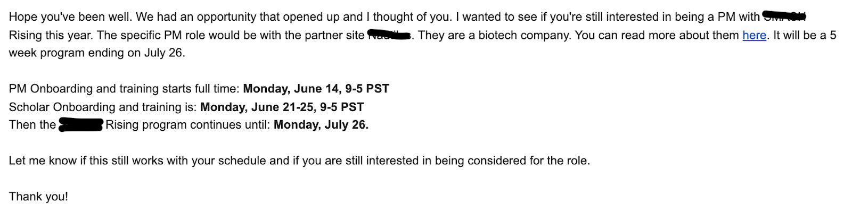The image size is (852, 219).
Task: Click the "Thank you!" closing line
Action: (x=38, y=197)
